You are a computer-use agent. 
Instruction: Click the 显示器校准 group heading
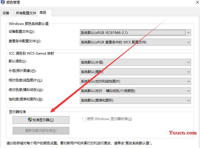click(17, 112)
